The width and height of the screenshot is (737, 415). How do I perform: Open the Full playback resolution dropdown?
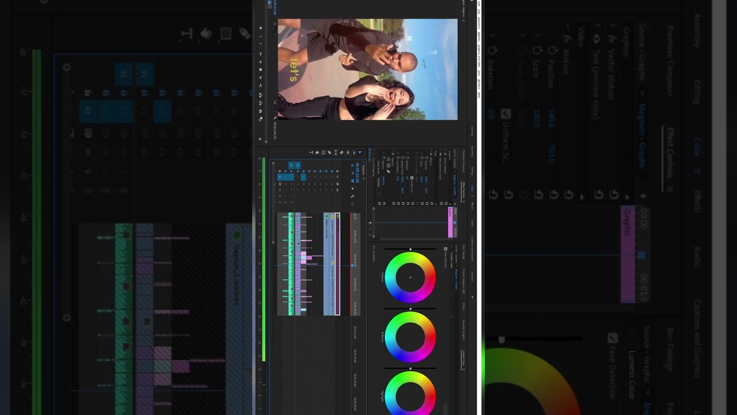tap(275, 106)
